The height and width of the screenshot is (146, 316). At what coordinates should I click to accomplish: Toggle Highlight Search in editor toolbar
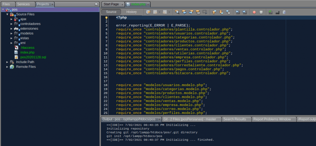198,12
